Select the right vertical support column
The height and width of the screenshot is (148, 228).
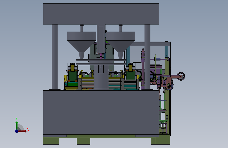click(147, 57)
